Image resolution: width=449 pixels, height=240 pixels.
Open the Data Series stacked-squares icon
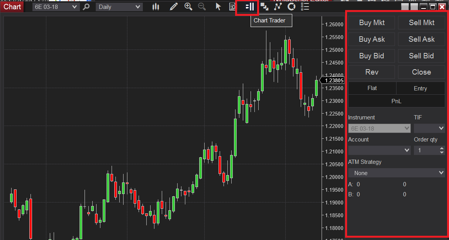[264, 7]
